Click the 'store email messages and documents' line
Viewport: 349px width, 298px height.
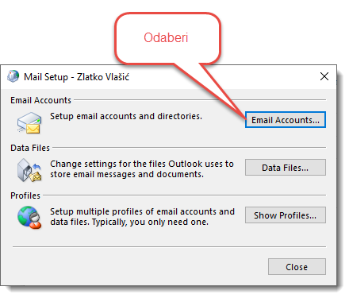coord(127,174)
